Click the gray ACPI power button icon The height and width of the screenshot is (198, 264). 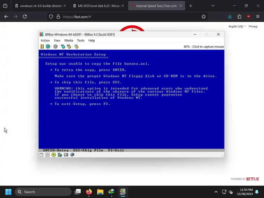point(55,46)
